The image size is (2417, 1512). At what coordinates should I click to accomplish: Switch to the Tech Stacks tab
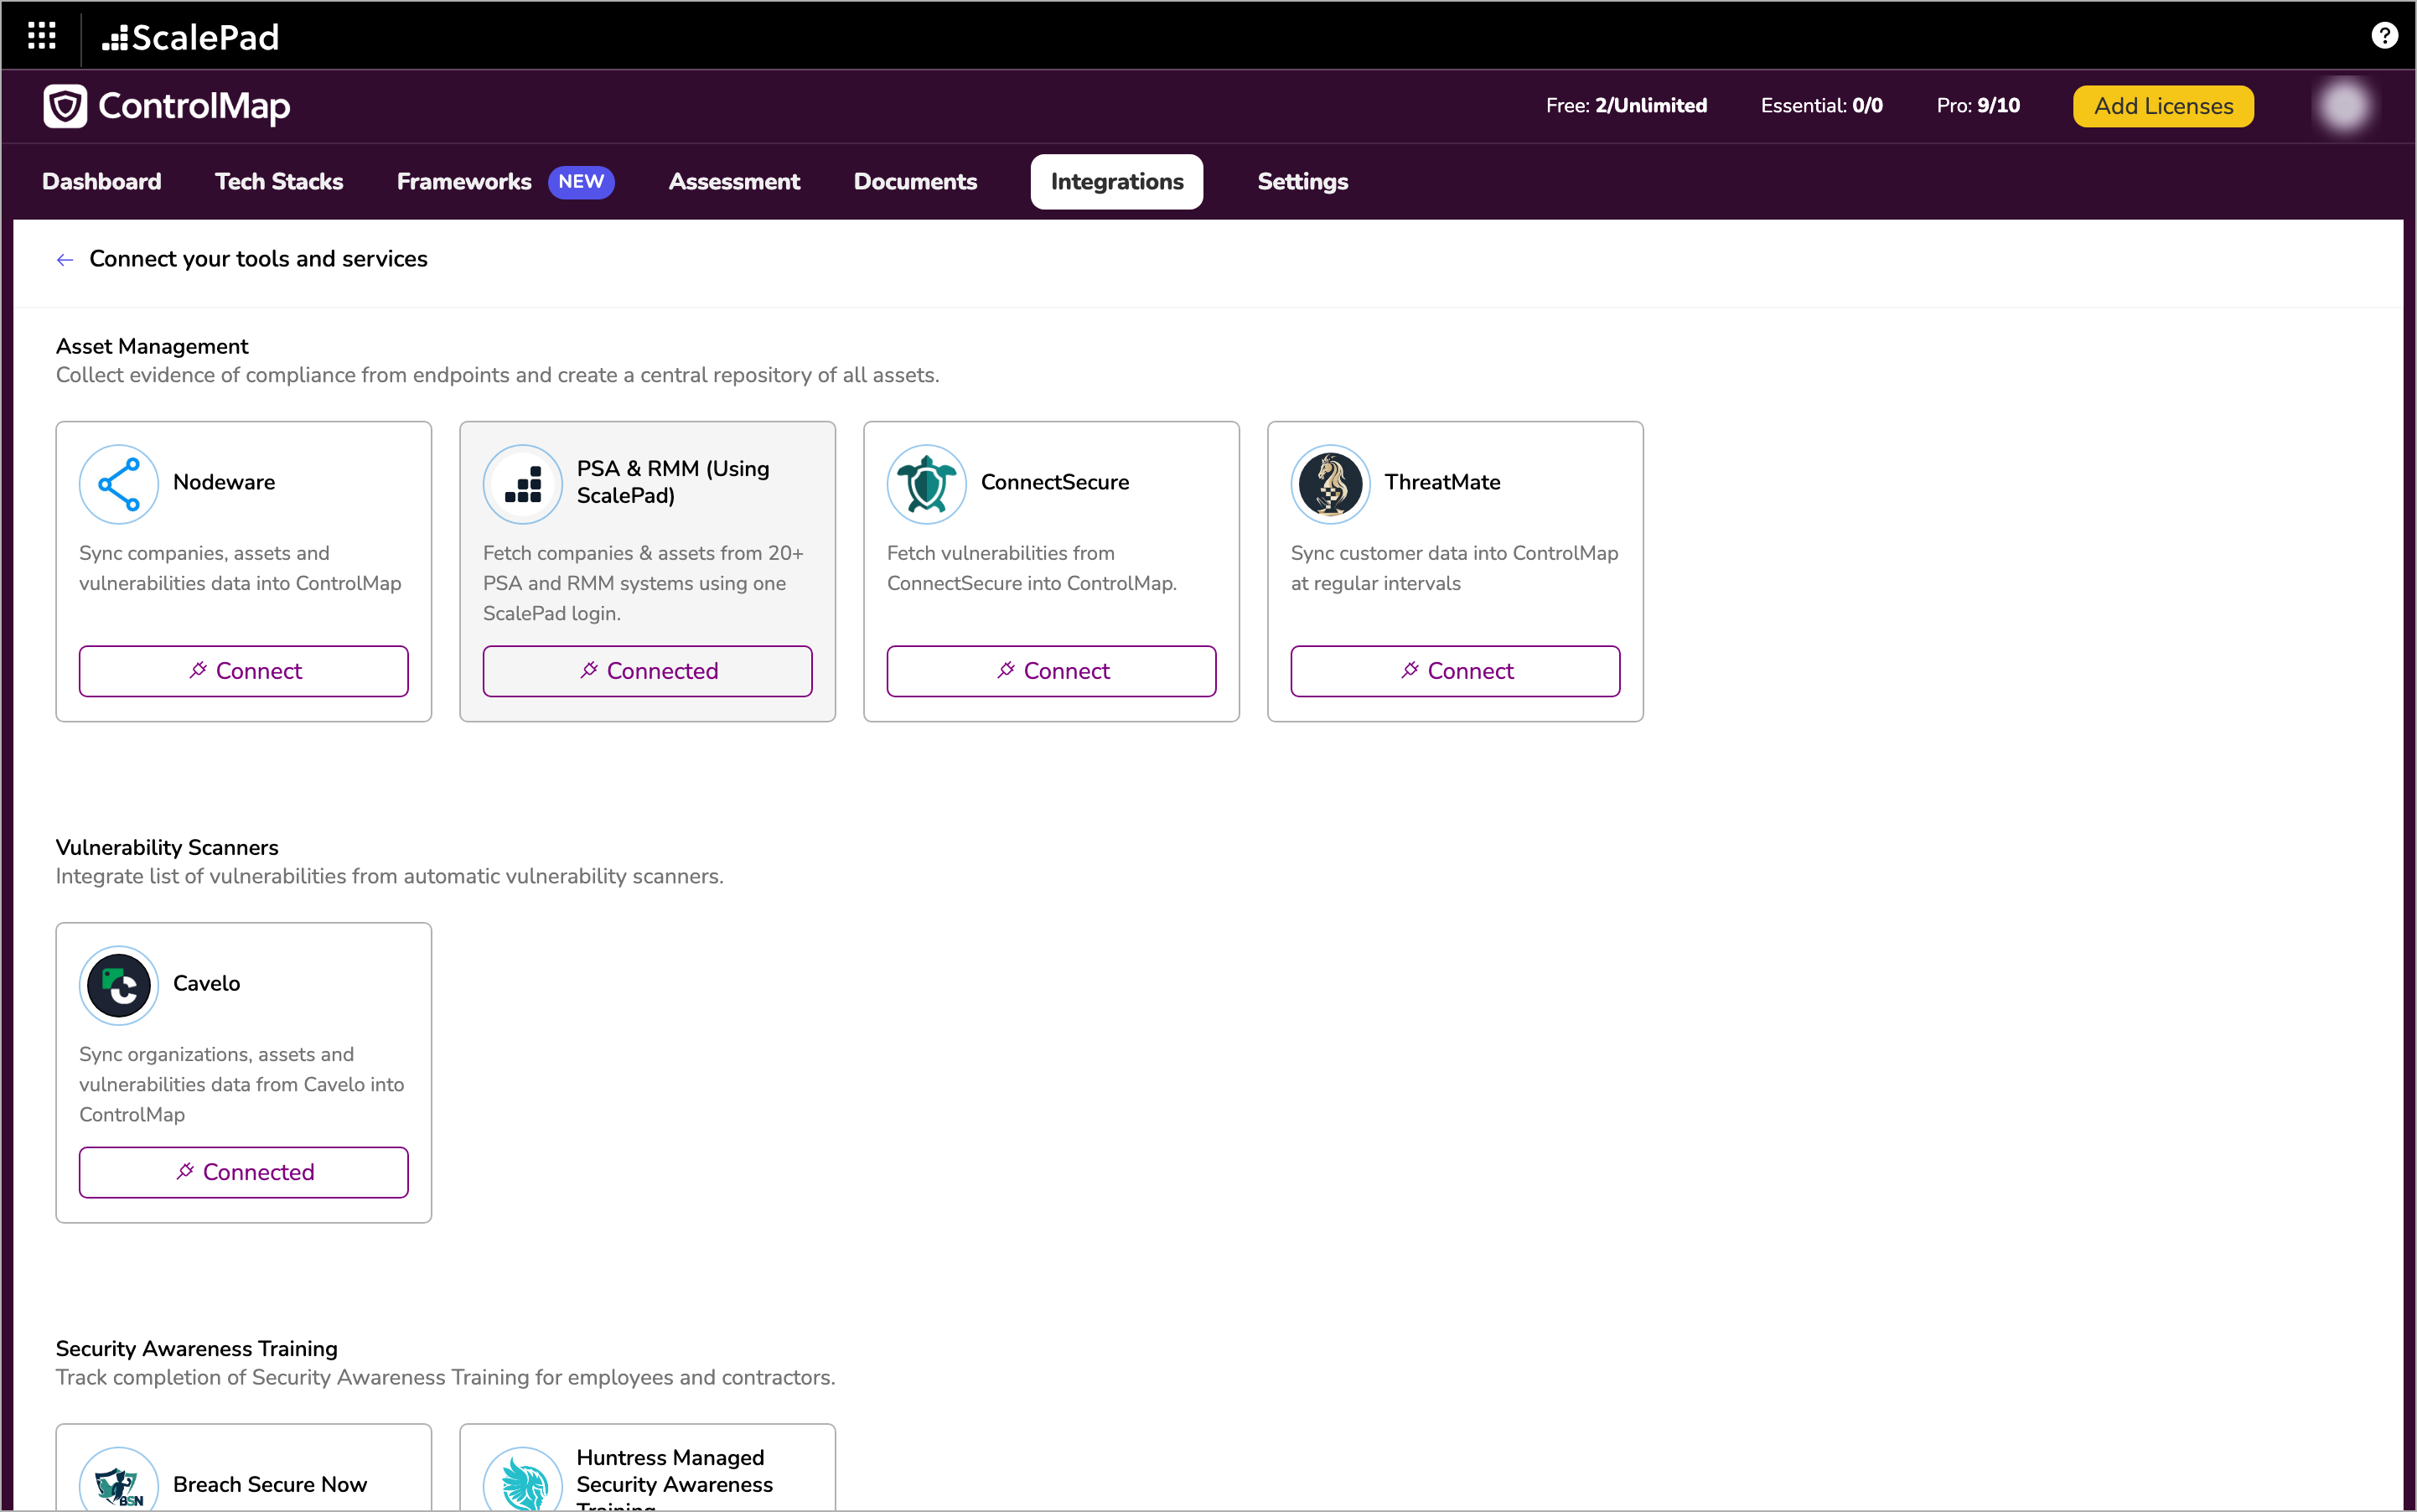coord(279,182)
